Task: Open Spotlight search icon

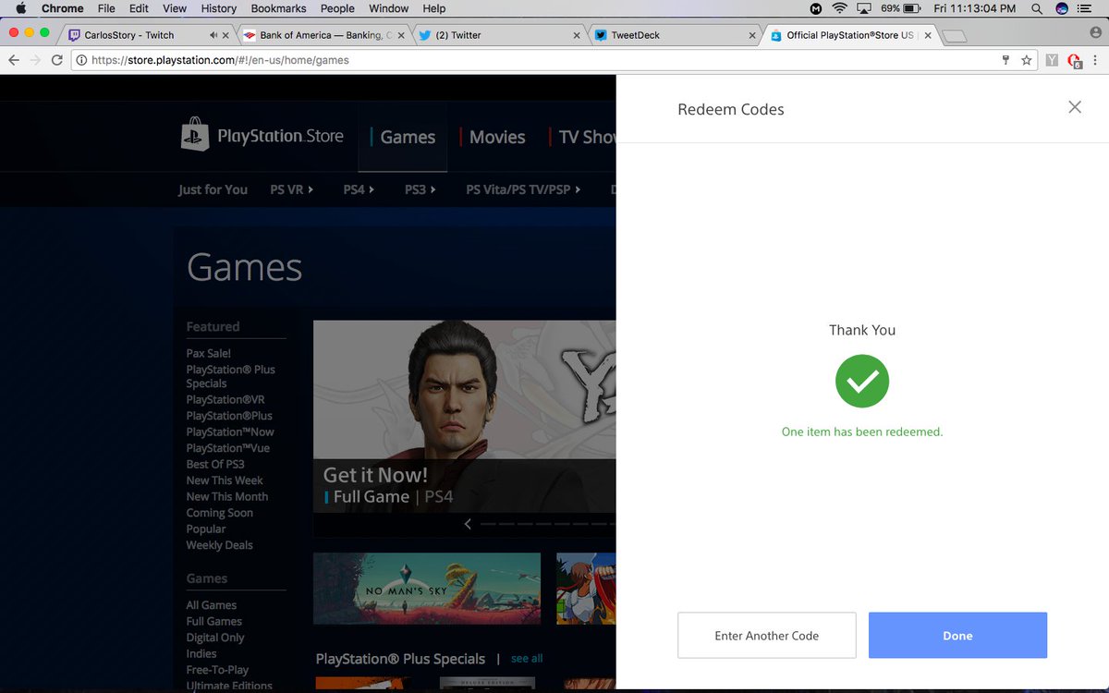Action: pyautogui.click(x=1037, y=8)
